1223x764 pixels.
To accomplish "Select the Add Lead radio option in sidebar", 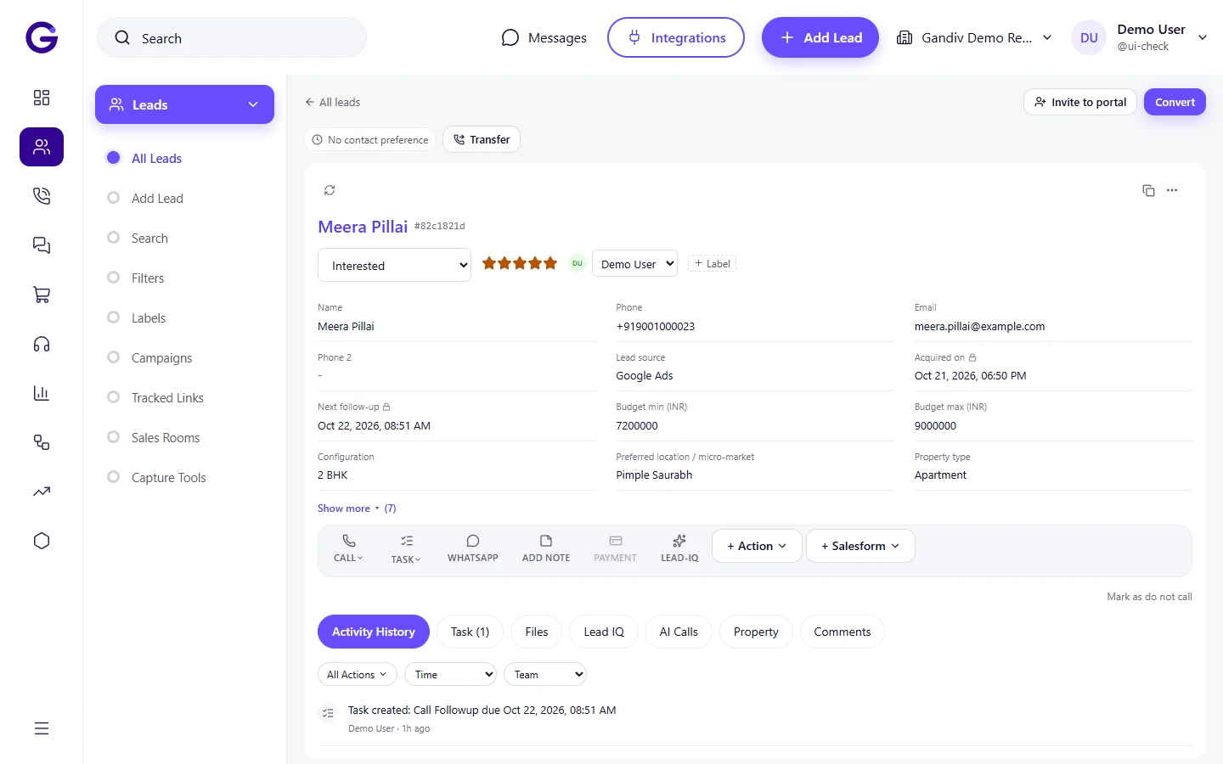I will (113, 198).
